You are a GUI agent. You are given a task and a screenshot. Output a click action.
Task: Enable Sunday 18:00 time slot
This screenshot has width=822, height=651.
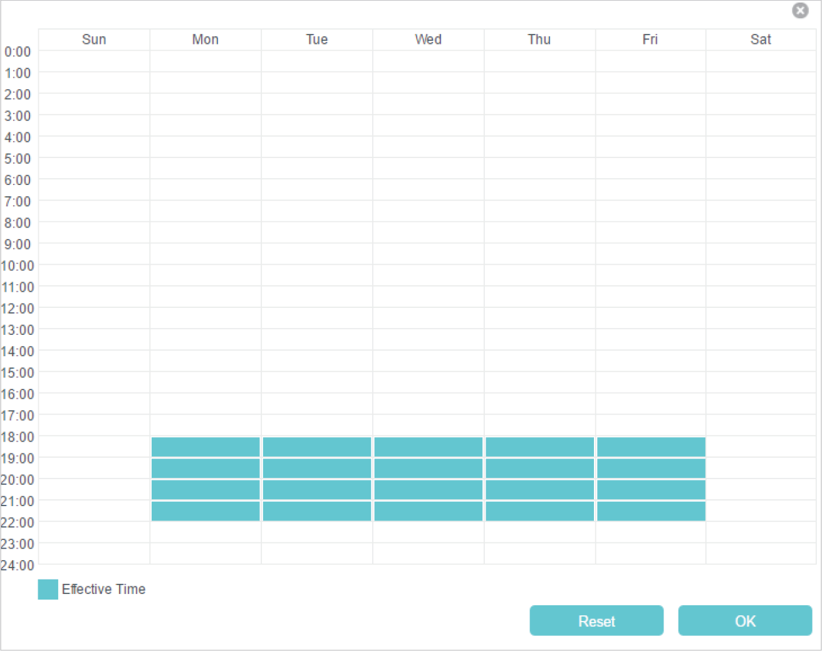tap(94, 447)
